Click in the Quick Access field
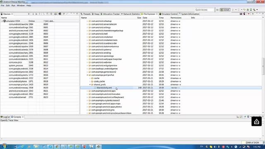The height and width of the screenshot is (149, 265). tap(205, 10)
